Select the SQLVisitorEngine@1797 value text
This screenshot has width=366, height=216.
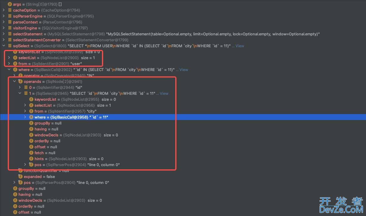click(x=65, y=28)
